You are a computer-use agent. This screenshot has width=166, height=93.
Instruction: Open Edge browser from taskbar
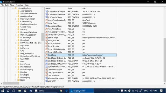point(66,91)
